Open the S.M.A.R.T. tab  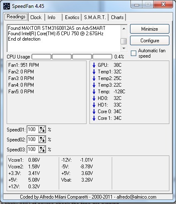[x=95, y=17]
